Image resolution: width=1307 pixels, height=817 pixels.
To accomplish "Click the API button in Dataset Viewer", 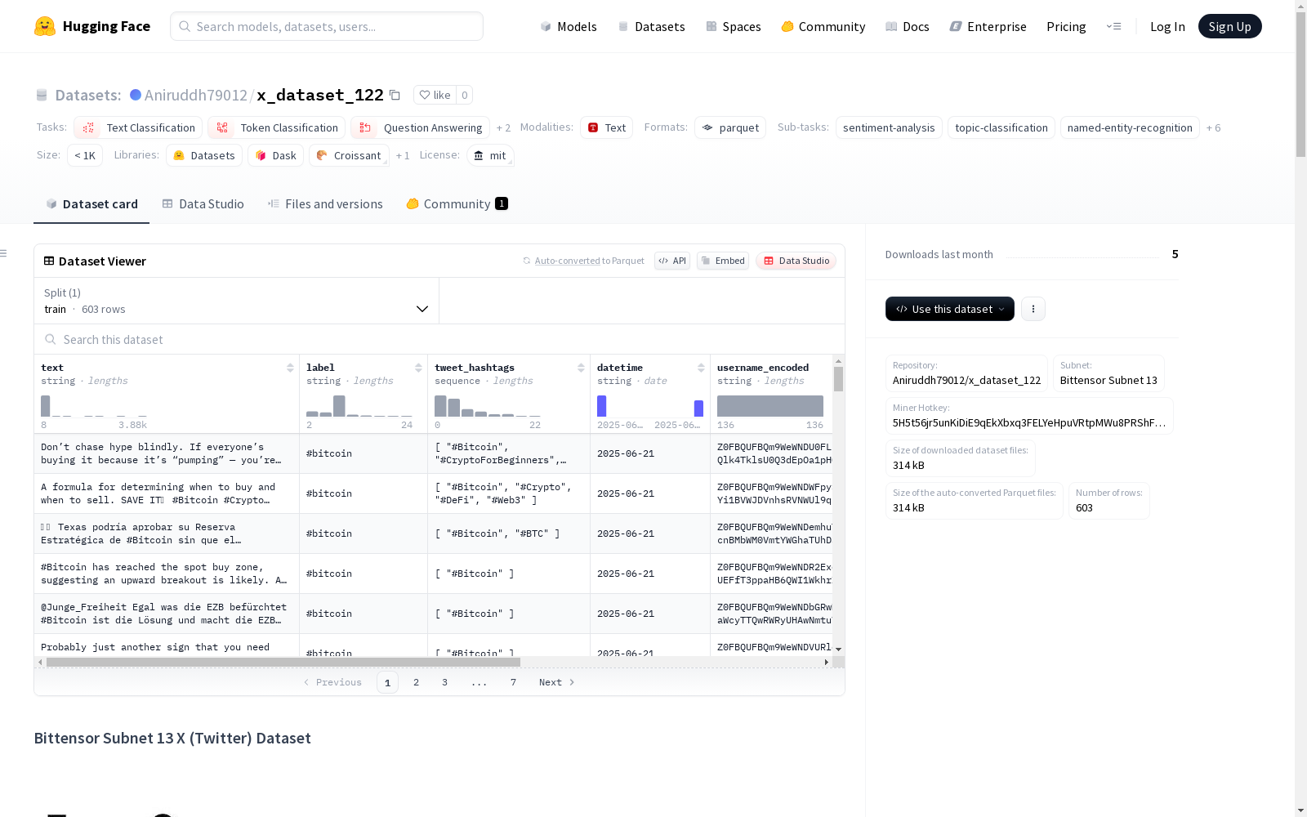I will 672,261.
